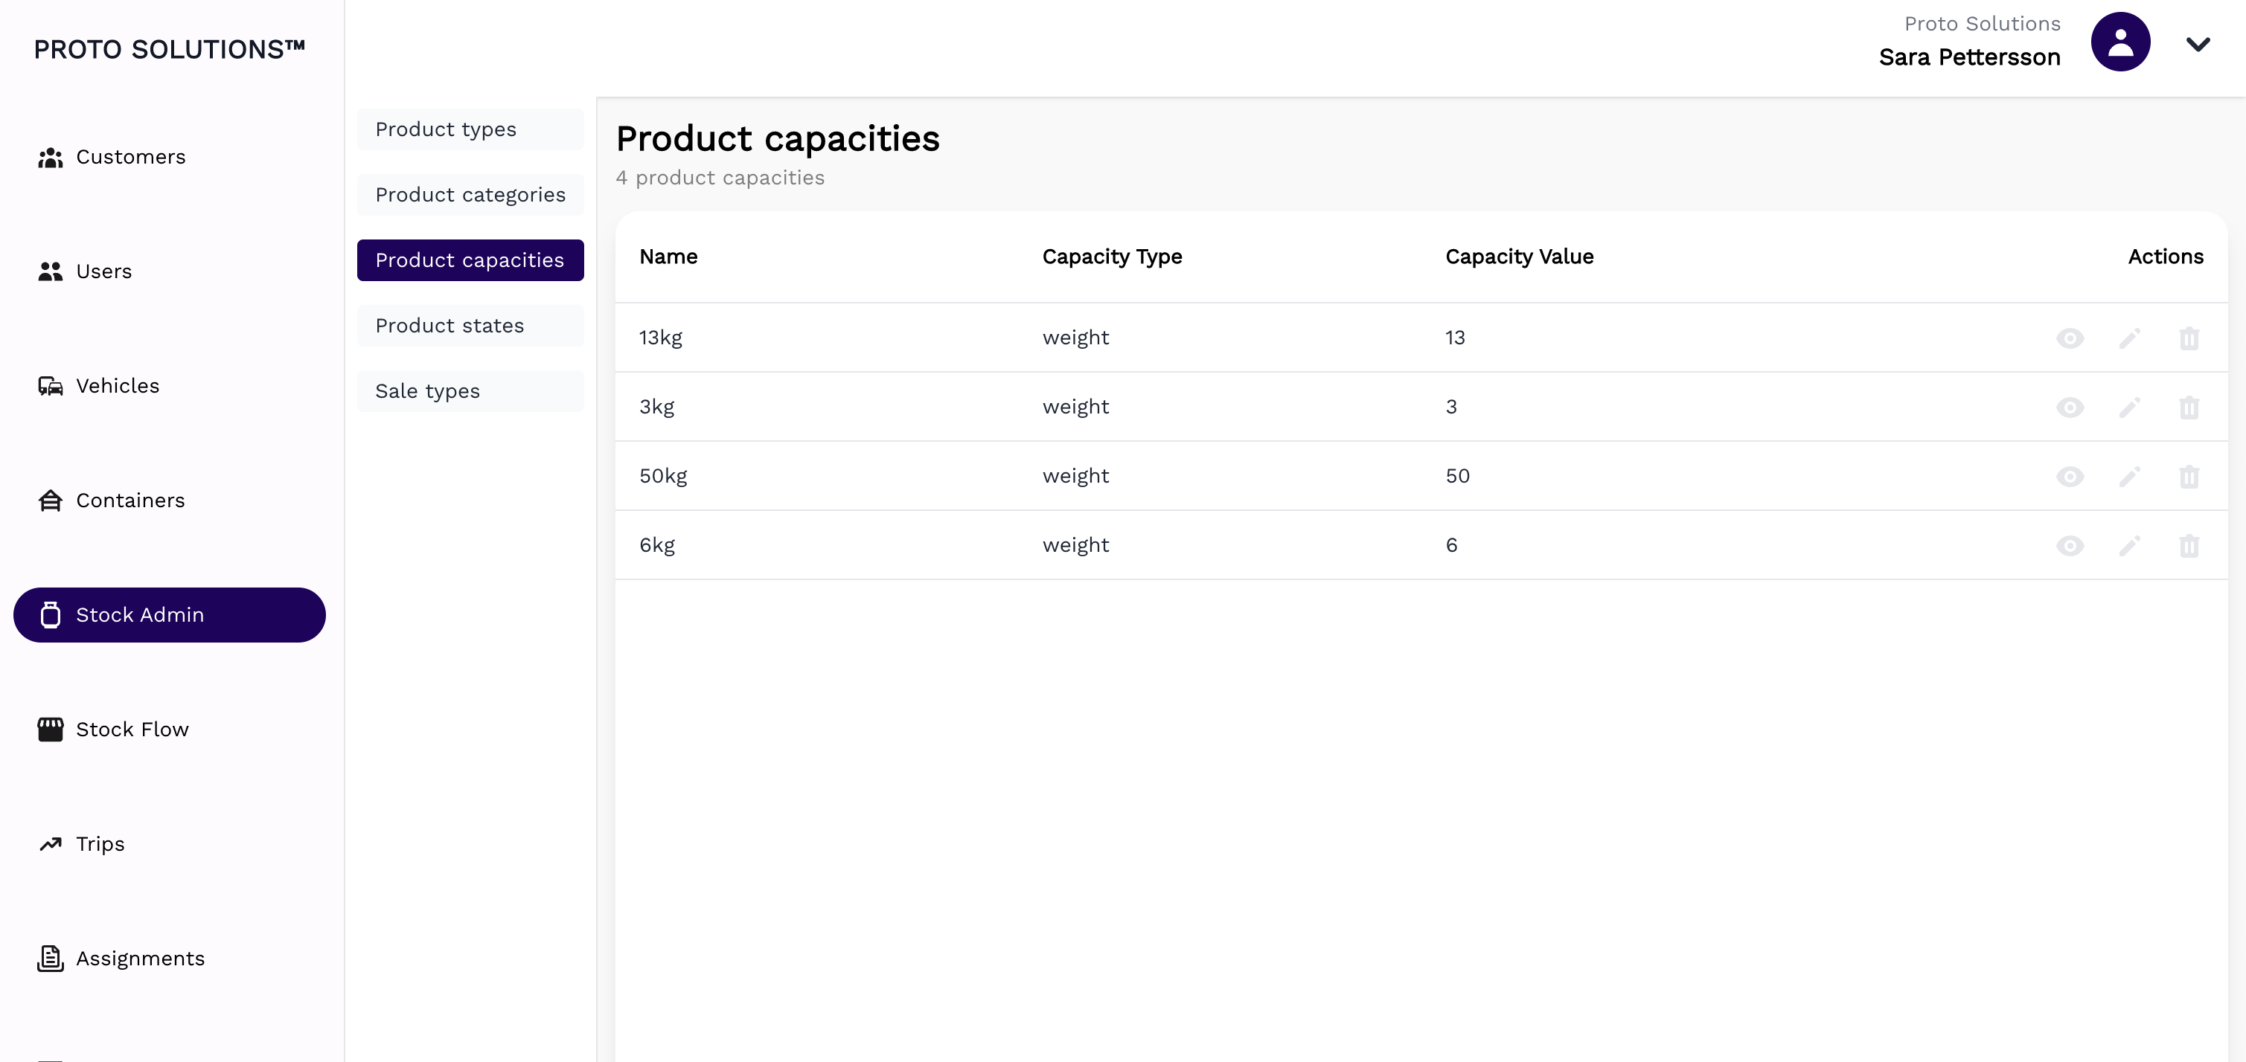This screenshot has width=2246, height=1062.
Task: Delete the 3kg capacity with trash icon
Action: (x=2189, y=407)
